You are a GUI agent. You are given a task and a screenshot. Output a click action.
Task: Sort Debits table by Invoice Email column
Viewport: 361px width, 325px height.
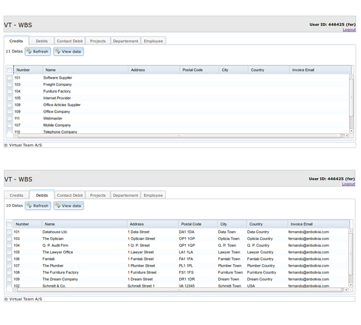pos(319,224)
